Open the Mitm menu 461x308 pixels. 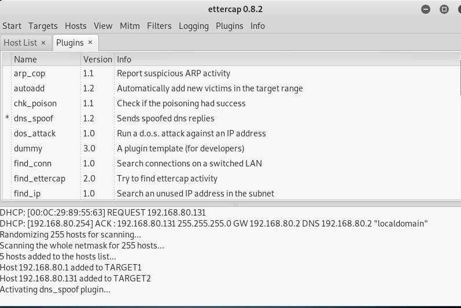(x=130, y=26)
